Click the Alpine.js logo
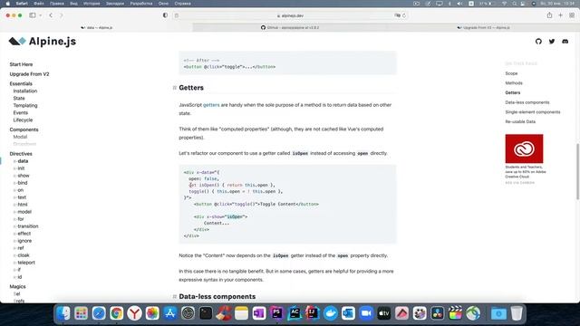This screenshot has height=326, width=580. click(43, 41)
